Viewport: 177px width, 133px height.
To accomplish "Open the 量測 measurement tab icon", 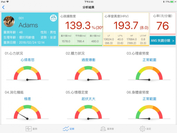I will (28, 129).
